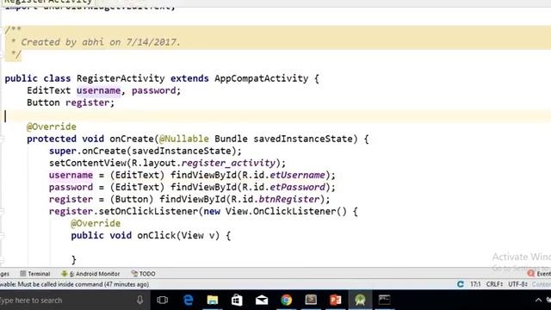Click the savedInstanceState parameter in onCreate signature

click(303, 139)
